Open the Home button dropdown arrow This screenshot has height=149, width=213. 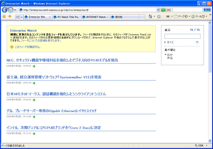tap(154, 16)
